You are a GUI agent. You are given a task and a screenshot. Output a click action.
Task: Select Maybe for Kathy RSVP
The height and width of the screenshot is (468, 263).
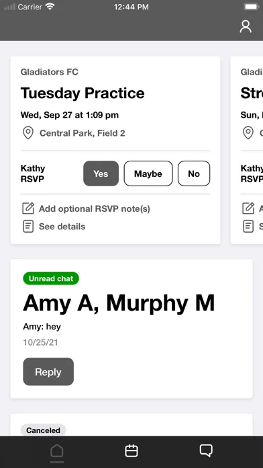148,173
